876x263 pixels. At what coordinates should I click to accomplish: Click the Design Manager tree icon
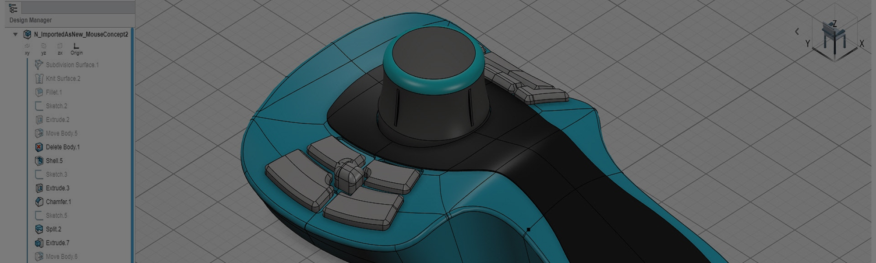[x=13, y=8]
